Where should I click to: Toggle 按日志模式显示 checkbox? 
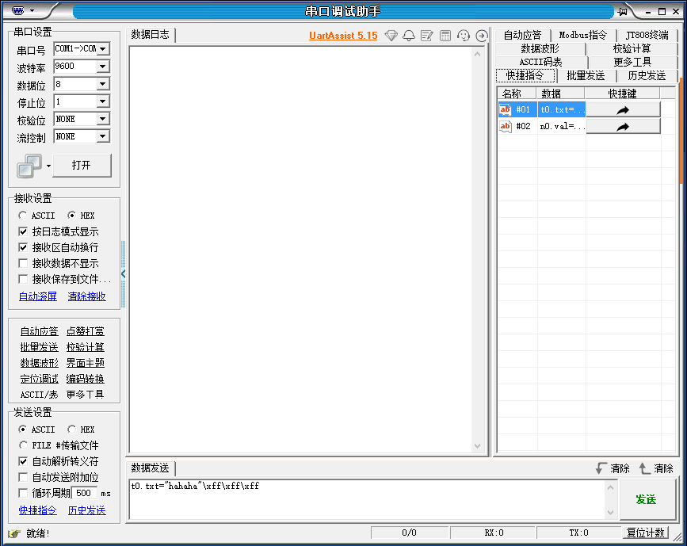click(x=22, y=231)
